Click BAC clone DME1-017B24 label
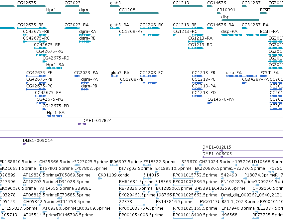Screen dimensions: 283x220 (97, 121)
